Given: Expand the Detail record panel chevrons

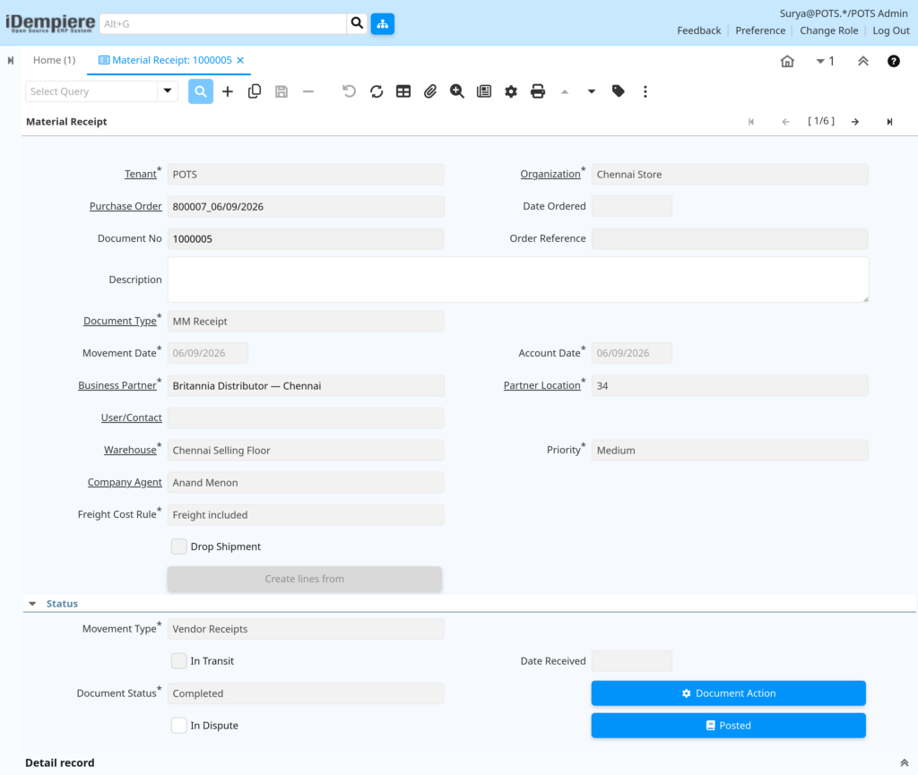Looking at the screenshot, I should [904, 762].
